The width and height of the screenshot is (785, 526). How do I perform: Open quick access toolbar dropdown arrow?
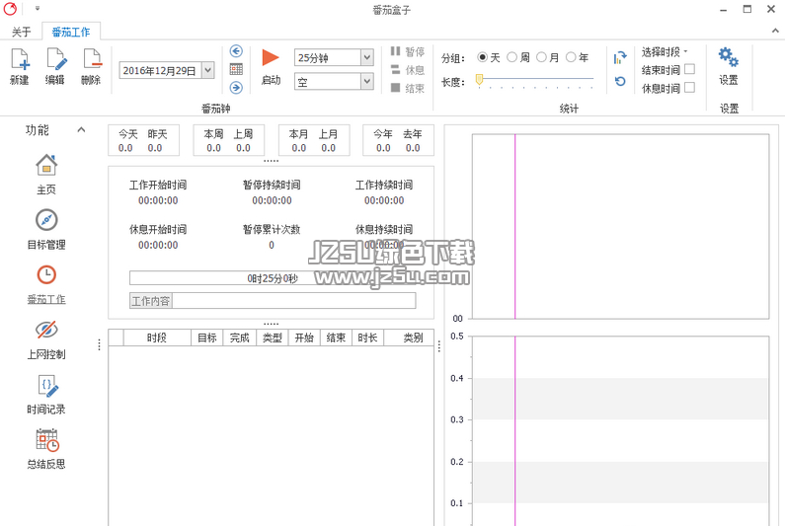click(x=38, y=9)
